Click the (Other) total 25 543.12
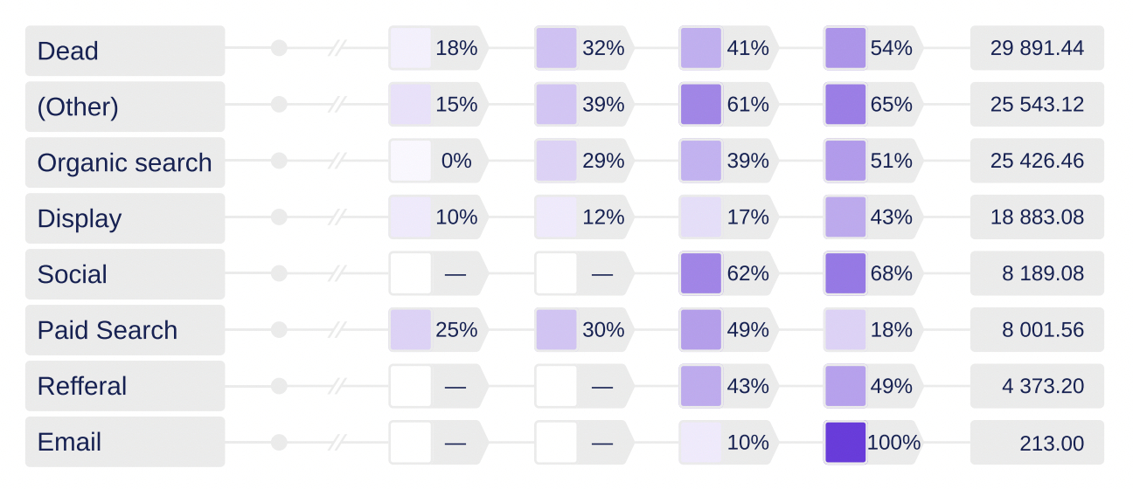The height and width of the screenshot is (489, 1133). click(1037, 105)
